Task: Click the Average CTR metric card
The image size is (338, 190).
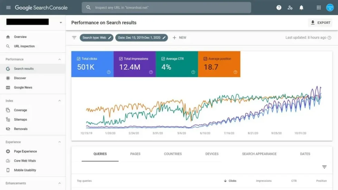Action: click(x=177, y=64)
